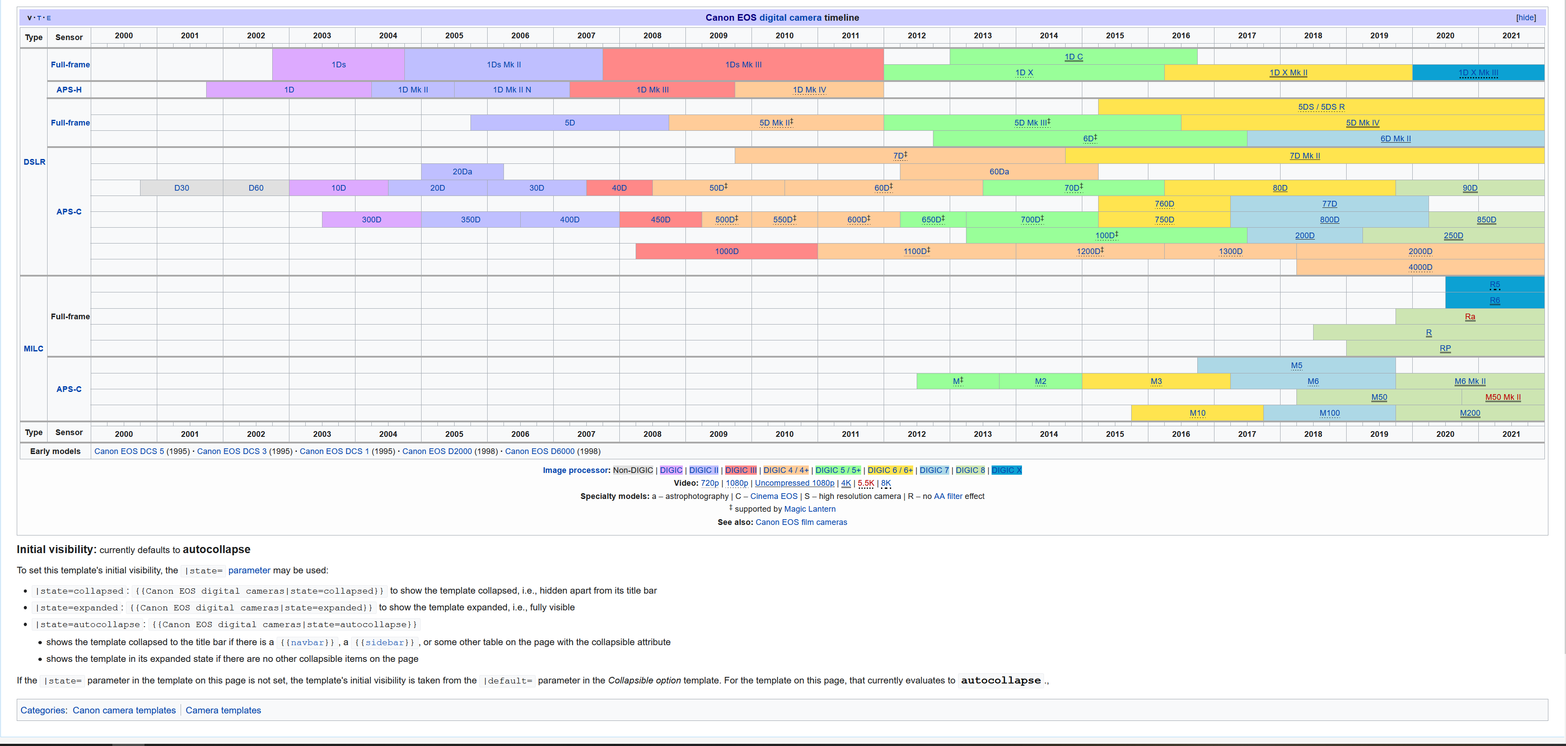Open the 6D Mk II link
This screenshot has width=1566, height=746.
tap(1395, 139)
